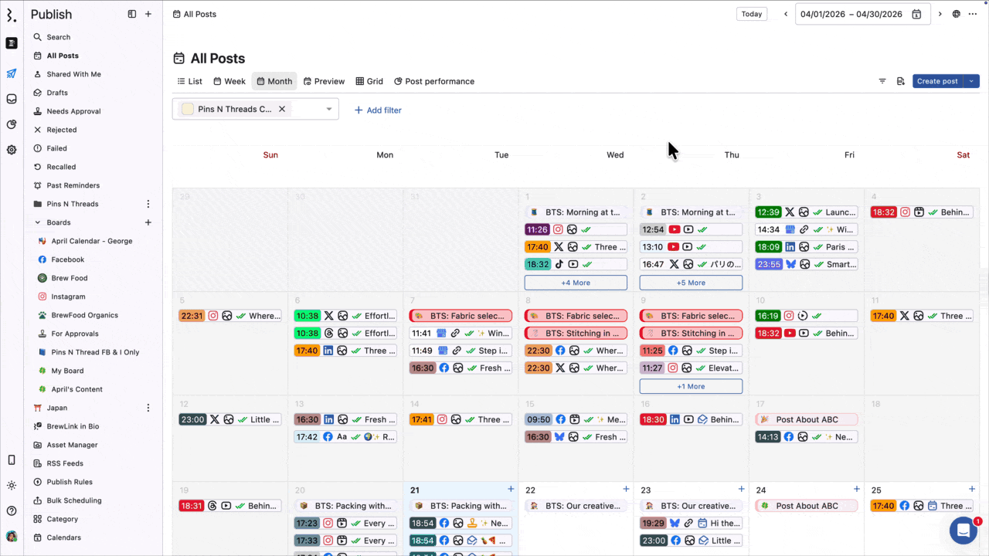The image size is (989, 556).
Task: Open the analytics pie chart icon in the rail
Action: [11, 124]
